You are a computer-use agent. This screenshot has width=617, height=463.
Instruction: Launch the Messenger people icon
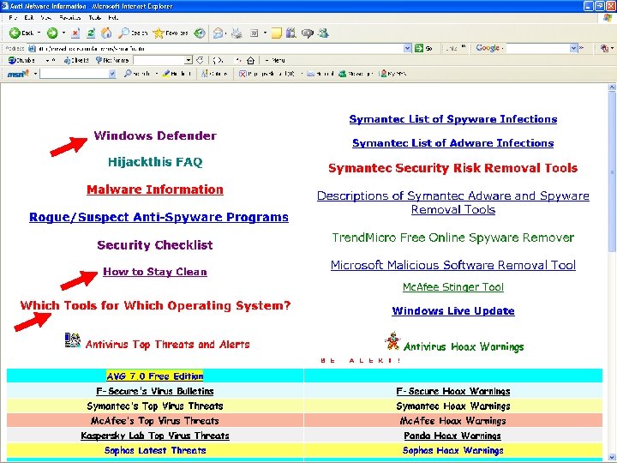[x=323, y=33]
